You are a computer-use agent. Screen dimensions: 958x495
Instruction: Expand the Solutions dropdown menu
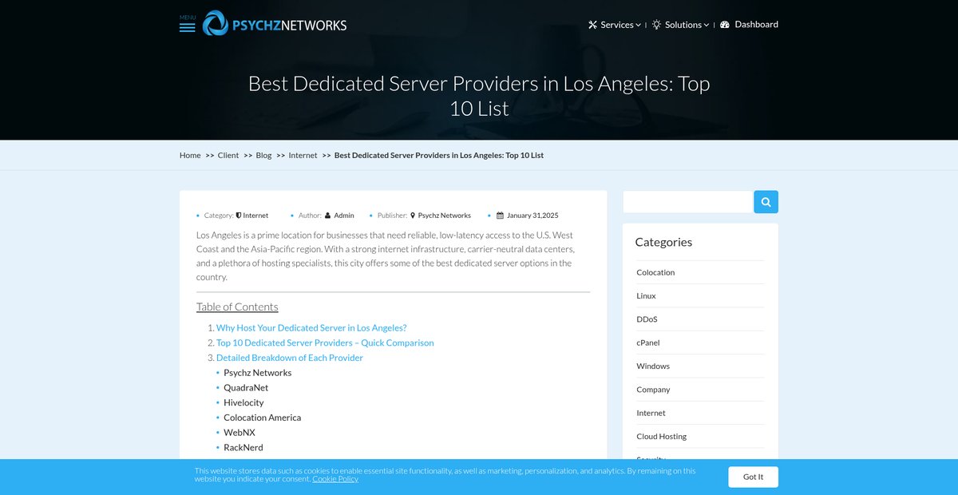(687, 25)
